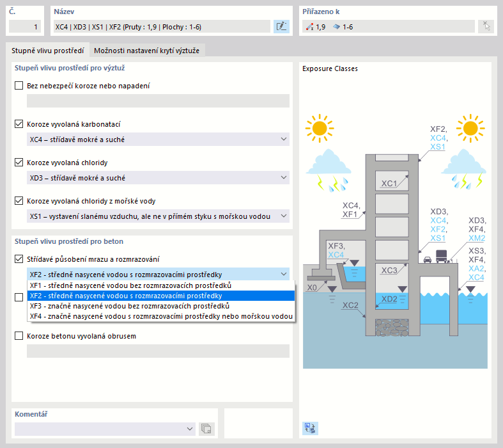Choose XF3 značně nasycené vodou option

click(160, 306)
